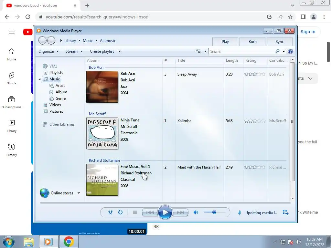
Task: Click the Next track button
Action: (180, 212)
